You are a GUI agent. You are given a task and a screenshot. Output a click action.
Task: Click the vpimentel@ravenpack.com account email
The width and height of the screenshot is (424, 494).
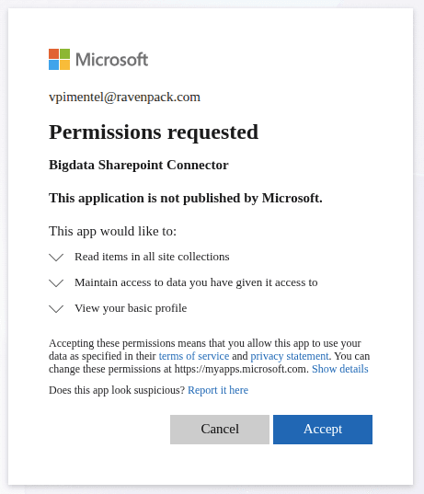[124, 97]
